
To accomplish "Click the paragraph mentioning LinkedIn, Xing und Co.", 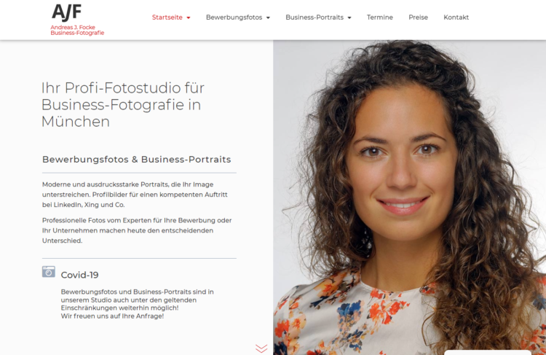I will pyautogui.click(x=135, y=195).
